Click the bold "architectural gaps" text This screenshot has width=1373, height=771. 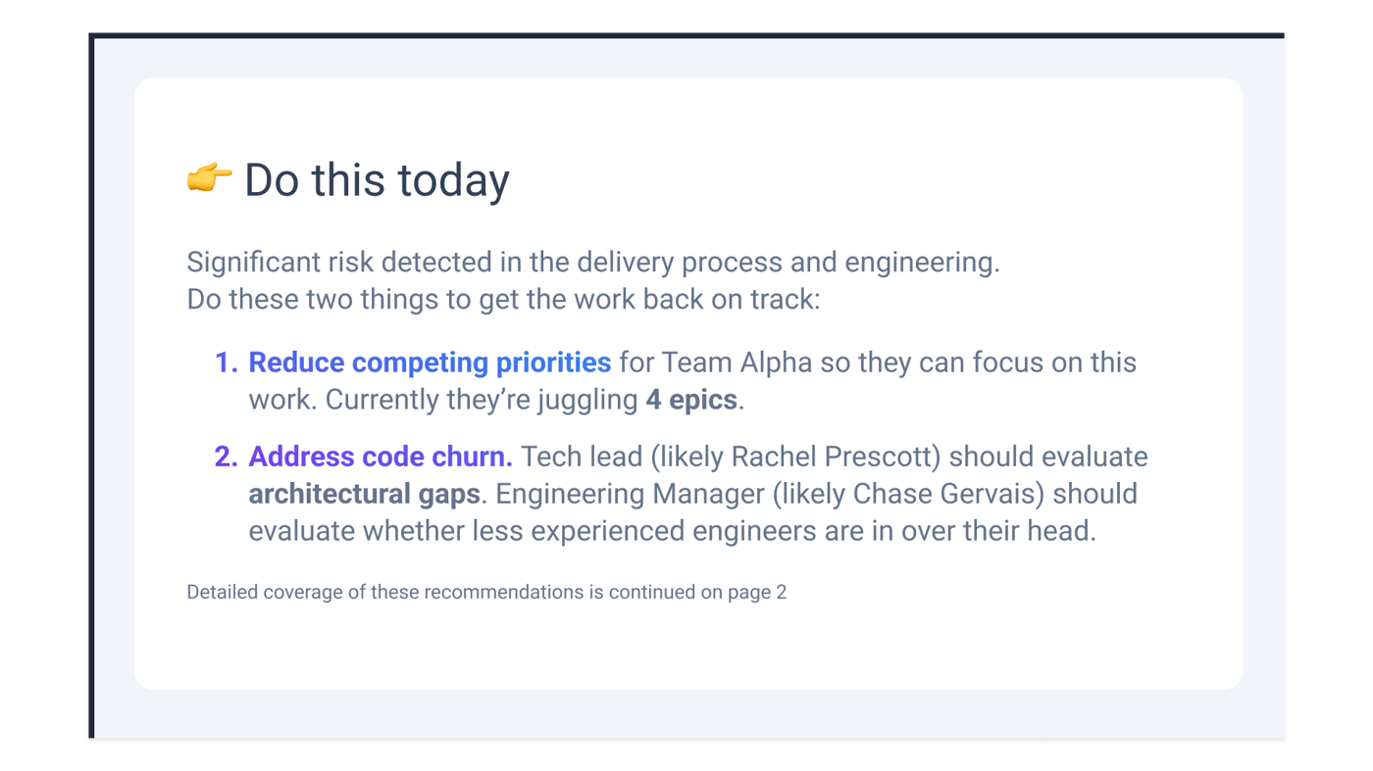364,494
